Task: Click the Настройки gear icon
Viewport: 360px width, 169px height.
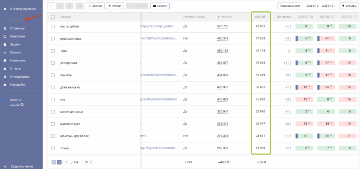Action: click(5, 85)
